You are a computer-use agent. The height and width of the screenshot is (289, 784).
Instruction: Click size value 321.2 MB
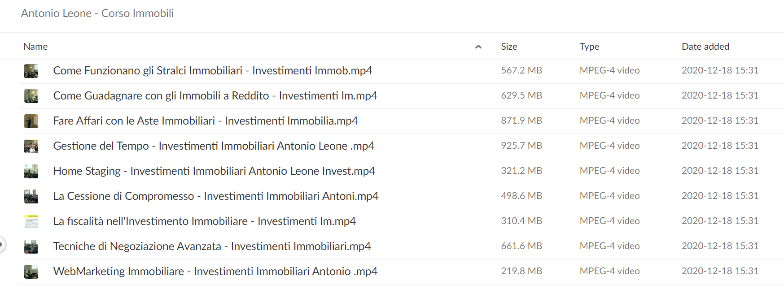521,171
